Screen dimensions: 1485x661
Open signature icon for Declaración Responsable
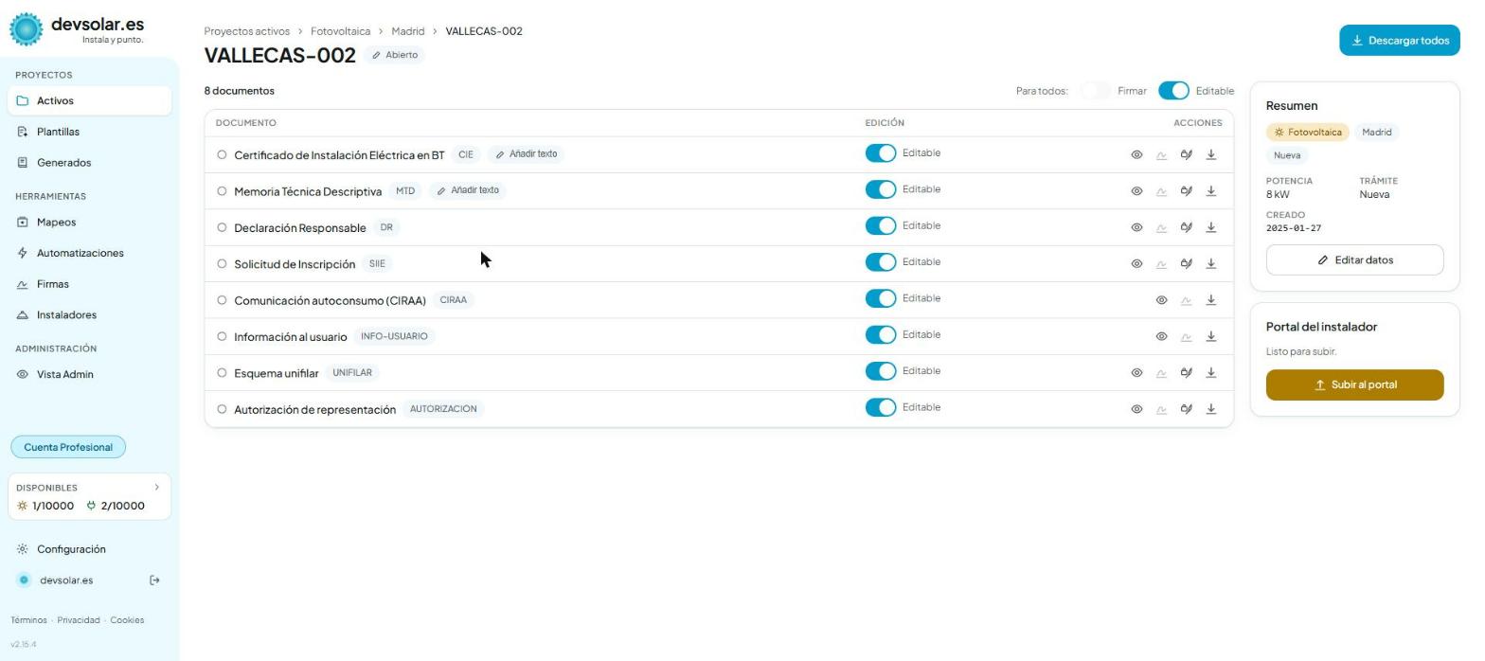tap(1161, 227)
